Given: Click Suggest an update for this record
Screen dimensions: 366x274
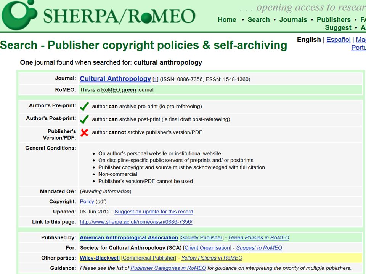Looking at the screenshot, I should tap(154, 212).
